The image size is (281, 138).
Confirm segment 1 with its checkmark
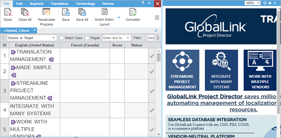[x=152, y=56]
